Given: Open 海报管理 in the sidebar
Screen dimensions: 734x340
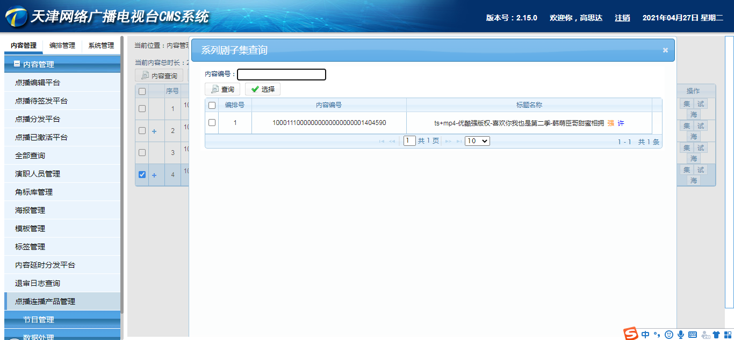Looking at the screenshot, I should tap(62, 210).
